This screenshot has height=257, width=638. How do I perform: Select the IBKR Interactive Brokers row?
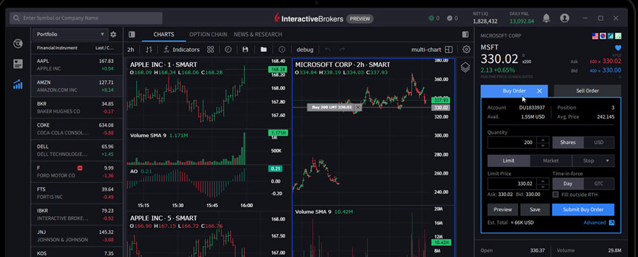click(76, 214)
